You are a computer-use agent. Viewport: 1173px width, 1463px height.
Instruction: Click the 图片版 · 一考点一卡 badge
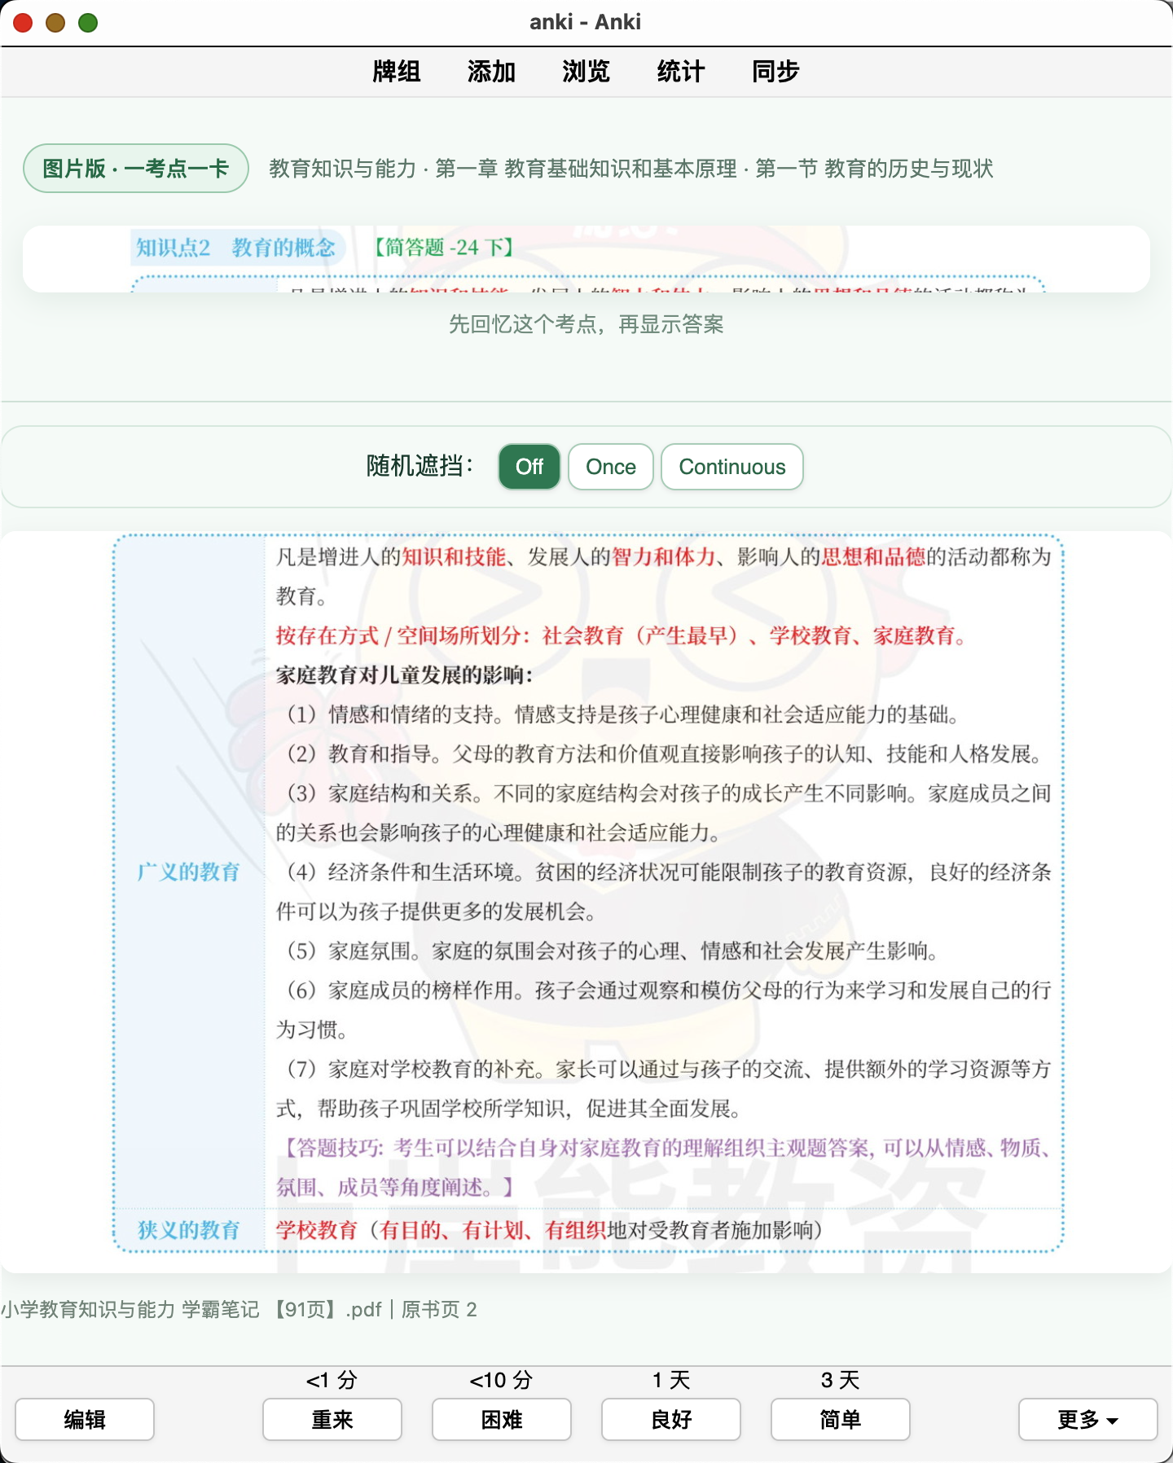[x=136, y=169]
